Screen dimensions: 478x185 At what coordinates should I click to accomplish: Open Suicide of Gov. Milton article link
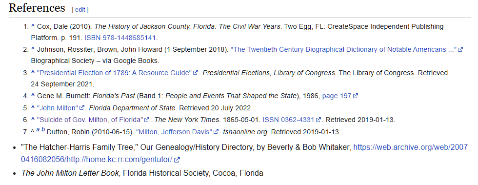[90, 120]
